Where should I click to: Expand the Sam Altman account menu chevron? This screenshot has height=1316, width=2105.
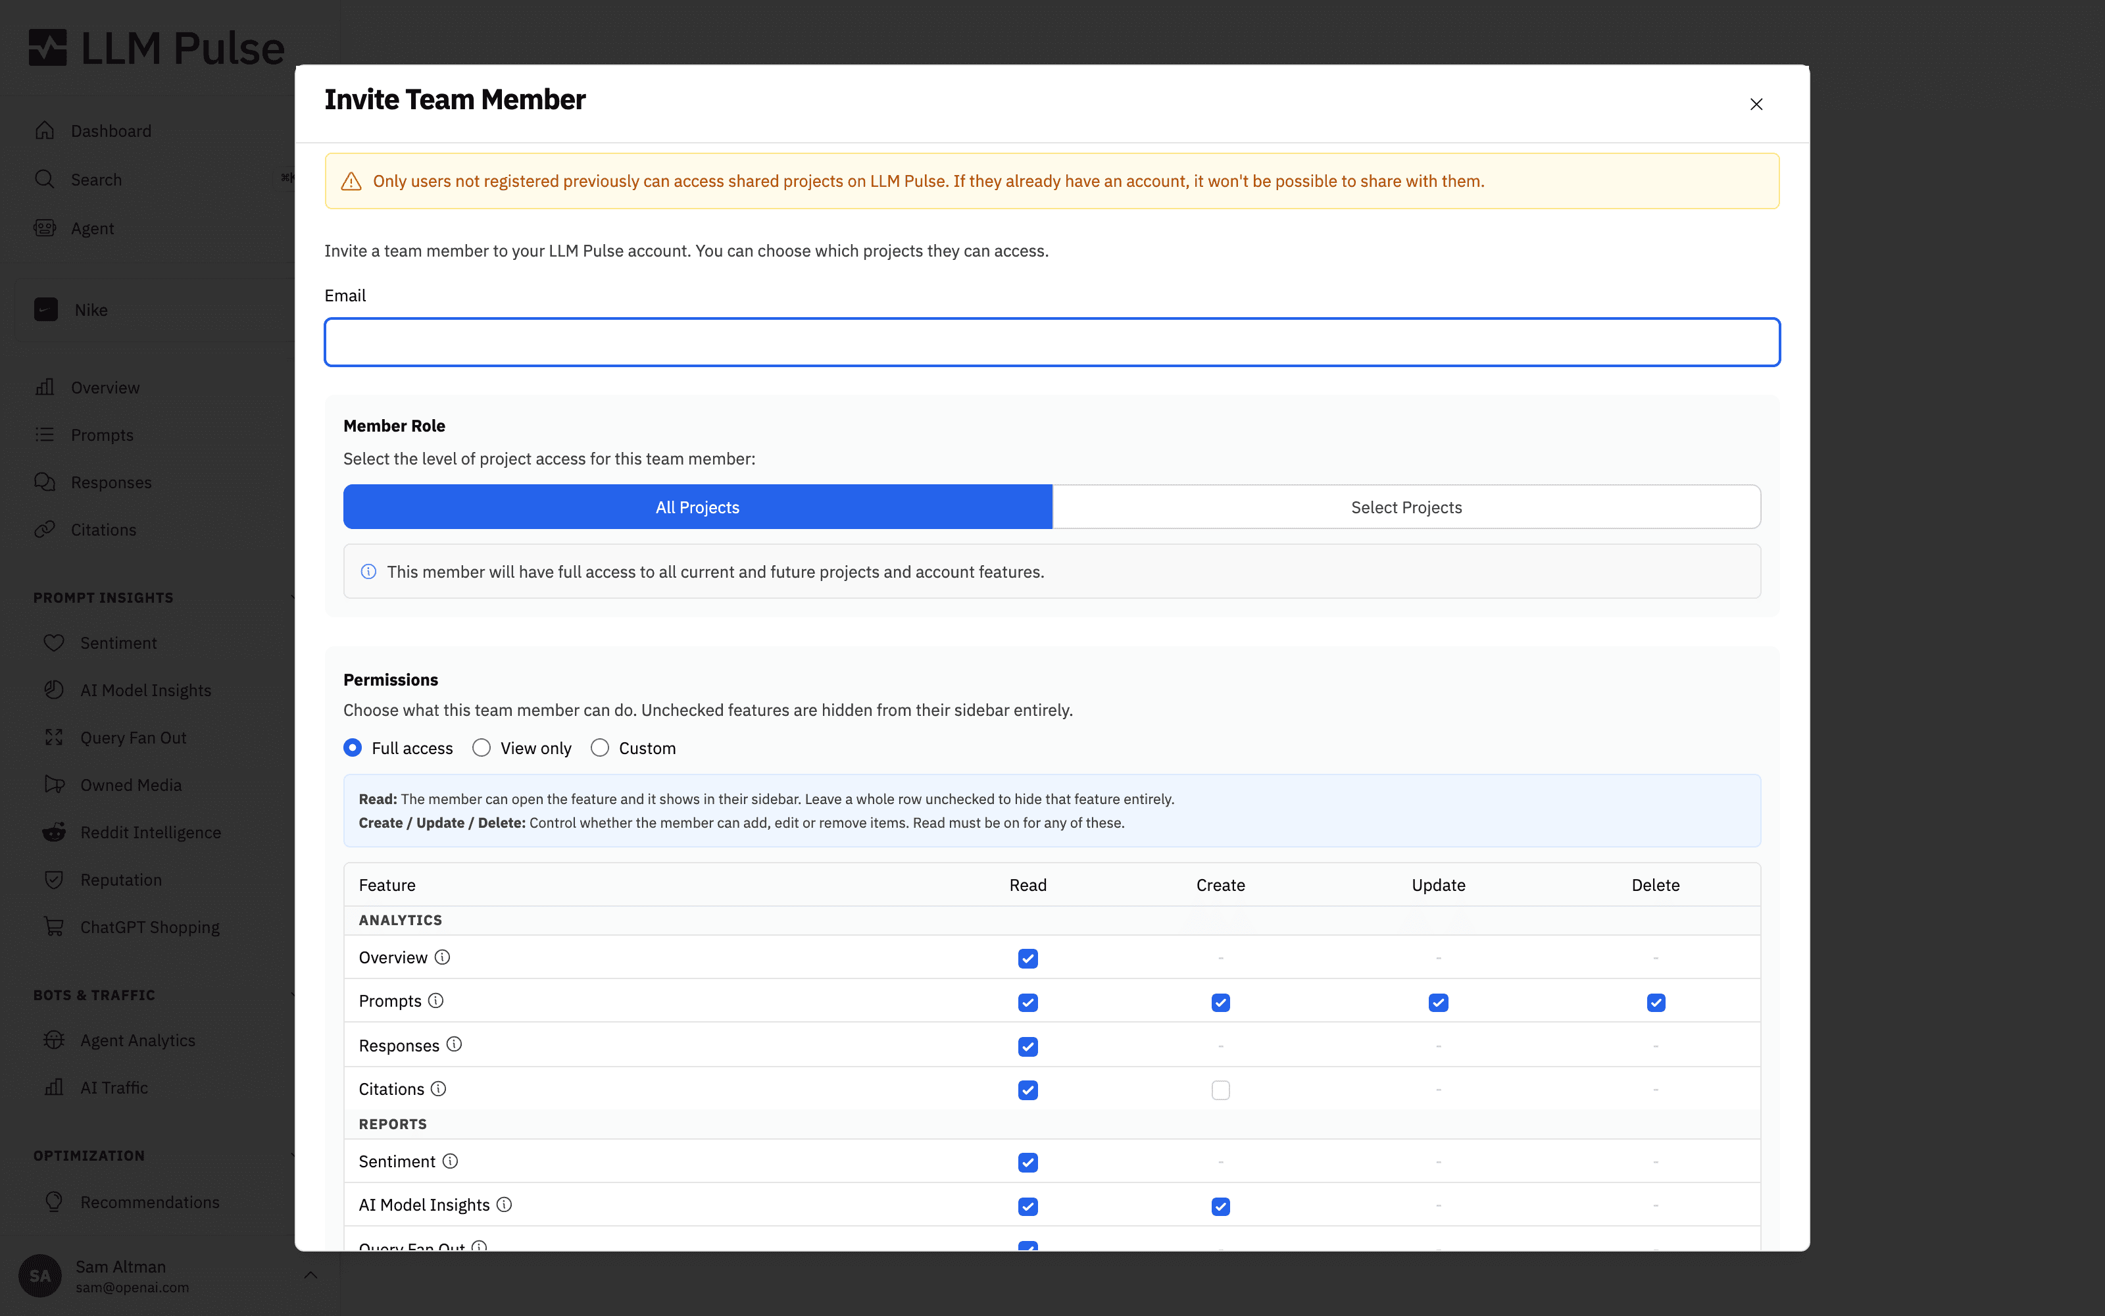[x=310, y=1275]
